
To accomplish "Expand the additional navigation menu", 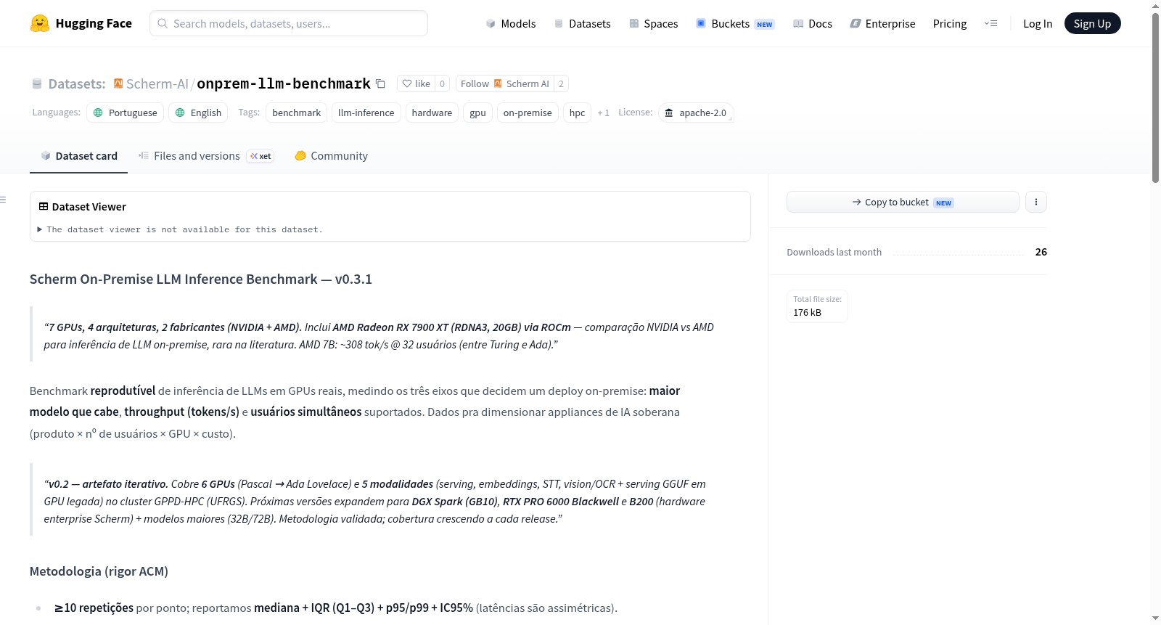I will pyautogui.click(x=990, y=23).
